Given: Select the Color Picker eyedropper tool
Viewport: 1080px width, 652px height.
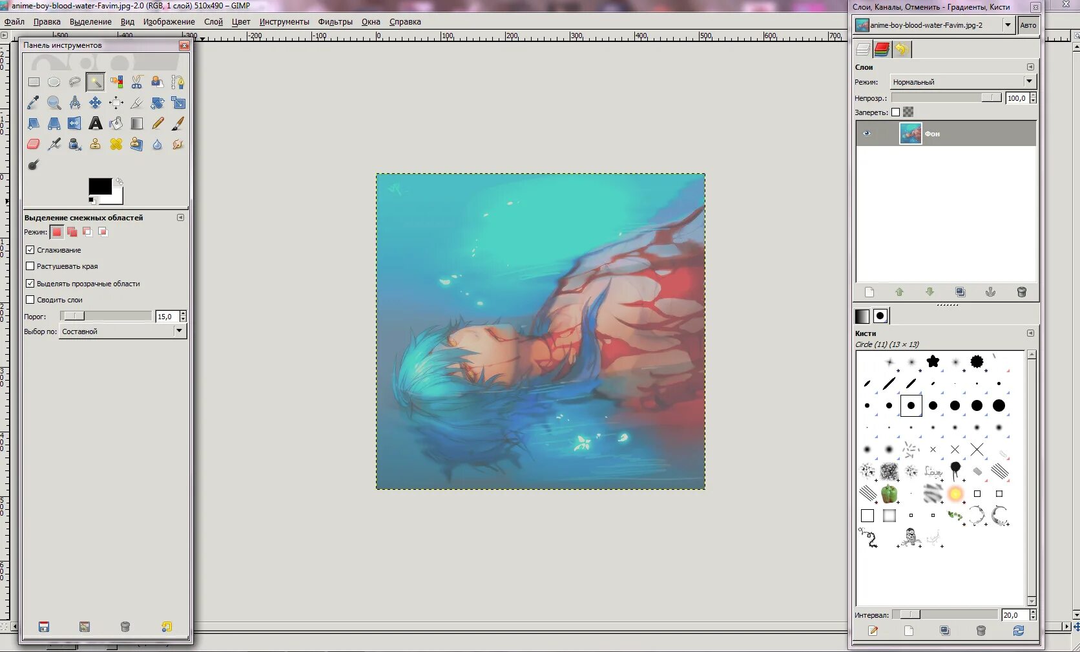Looking at the screenshot, I should pos(34,103).
